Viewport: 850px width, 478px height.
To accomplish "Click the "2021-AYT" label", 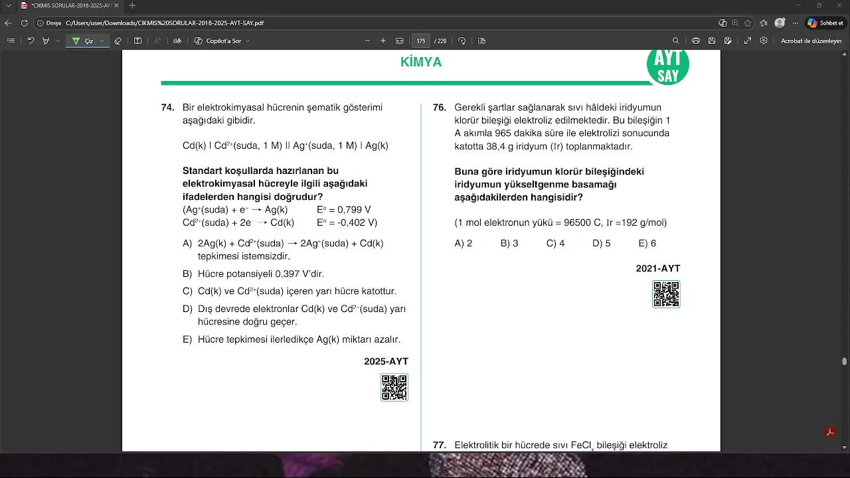I will point(658,269).
